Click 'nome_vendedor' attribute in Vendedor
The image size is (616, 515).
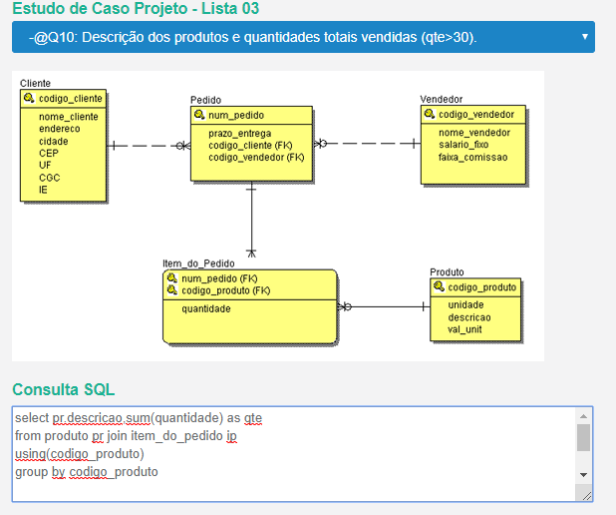click(x=474, y=133)
